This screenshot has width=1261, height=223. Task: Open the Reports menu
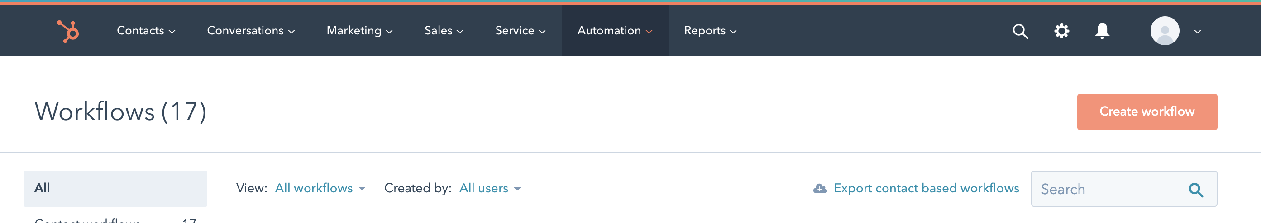pyautogui.click(x=710, y=31)
